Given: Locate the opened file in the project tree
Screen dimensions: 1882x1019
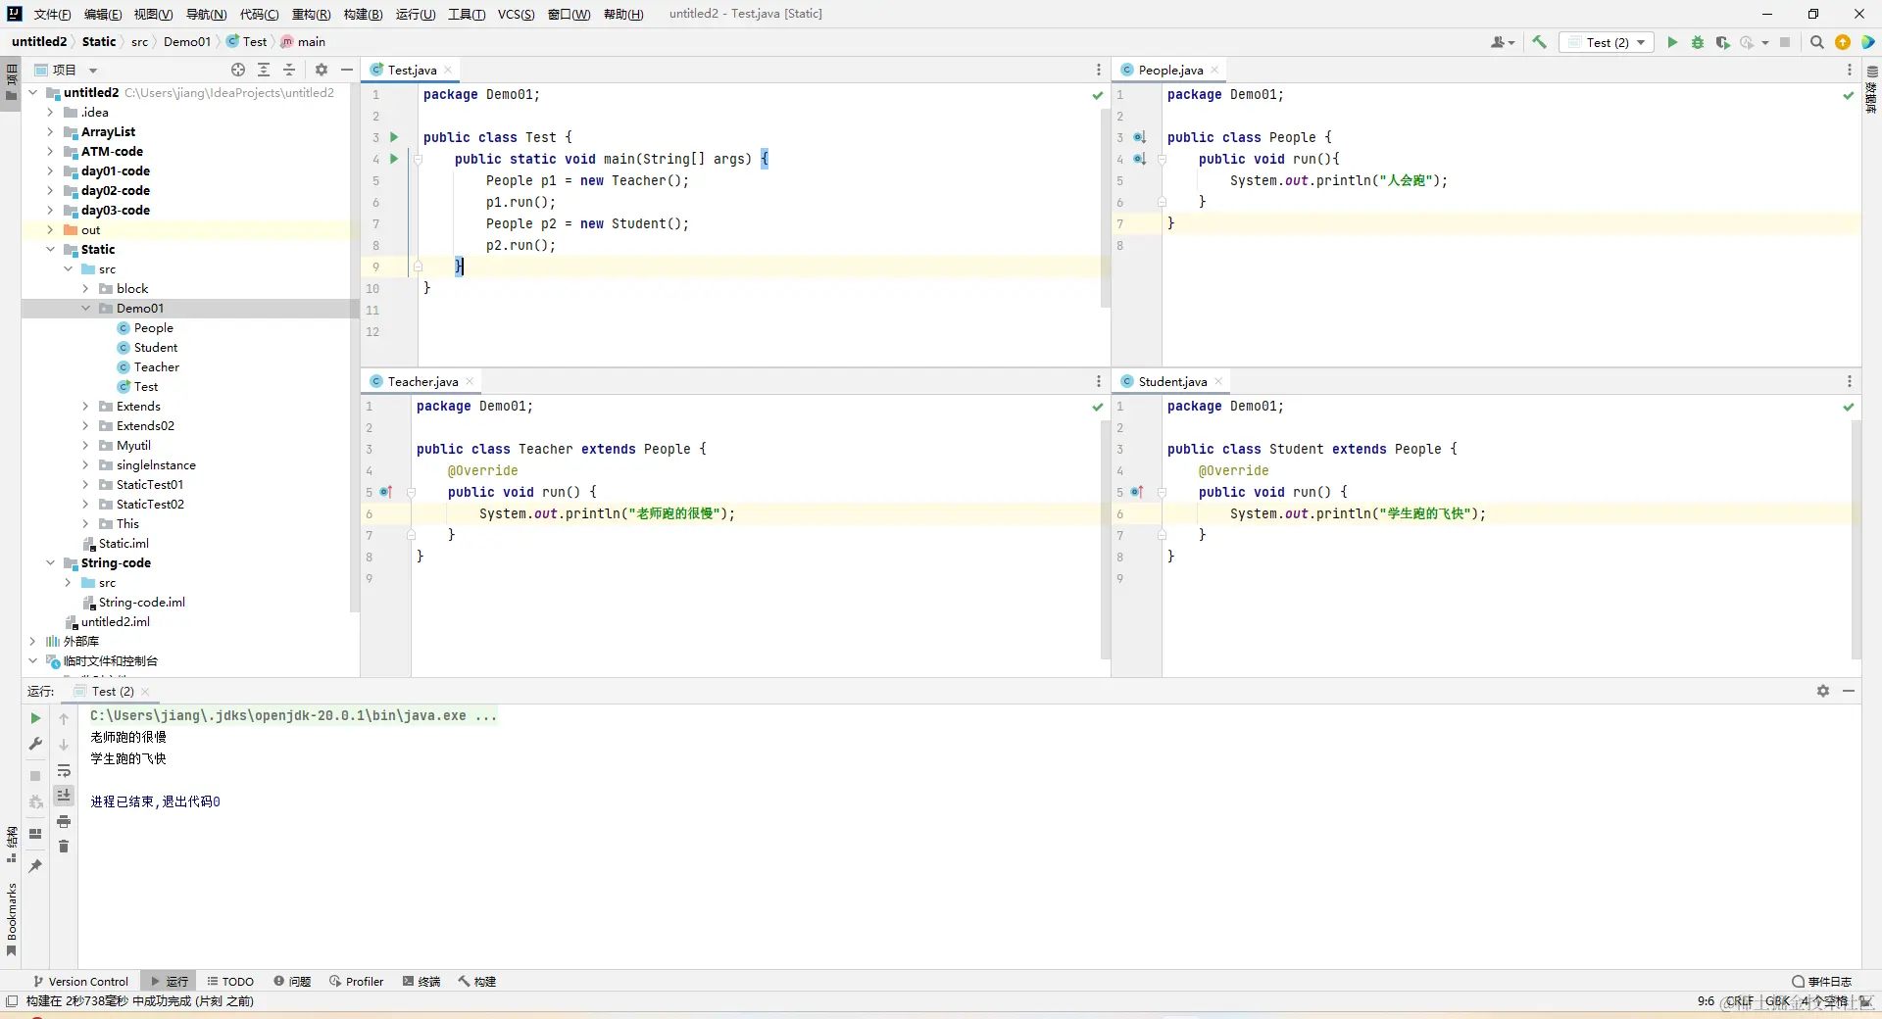Looking at the screenshot, I should [238, 70].
